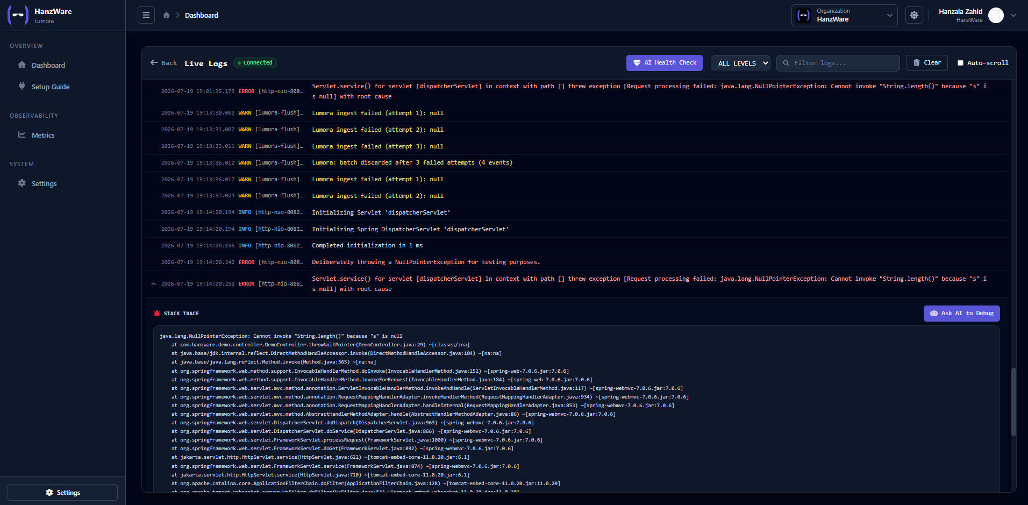Click the Hanzala Zahid user name
Screen dimensions: 1028x505
coord(960,11)
